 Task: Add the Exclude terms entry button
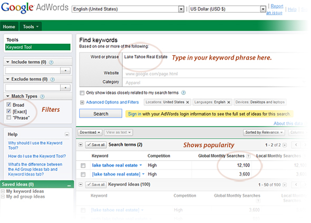65,88
